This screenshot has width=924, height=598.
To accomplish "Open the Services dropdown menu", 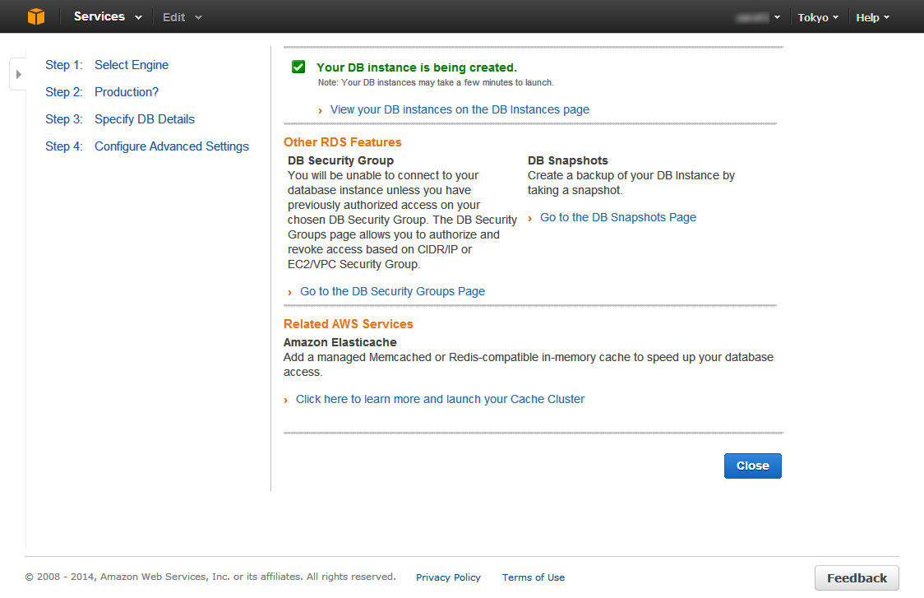I will (x=108, y=16).
